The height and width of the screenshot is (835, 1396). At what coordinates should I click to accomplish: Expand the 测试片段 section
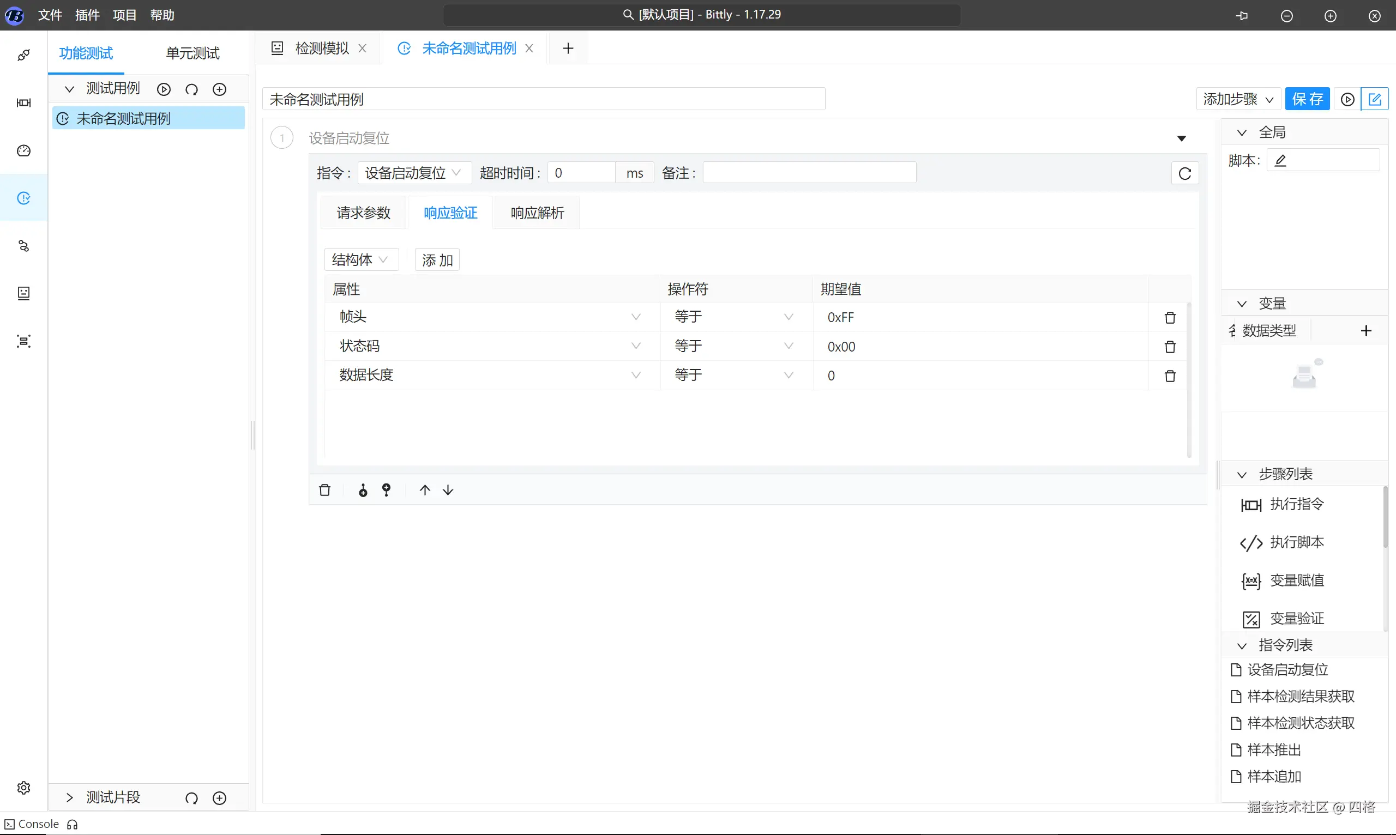[x=70, y=797]
